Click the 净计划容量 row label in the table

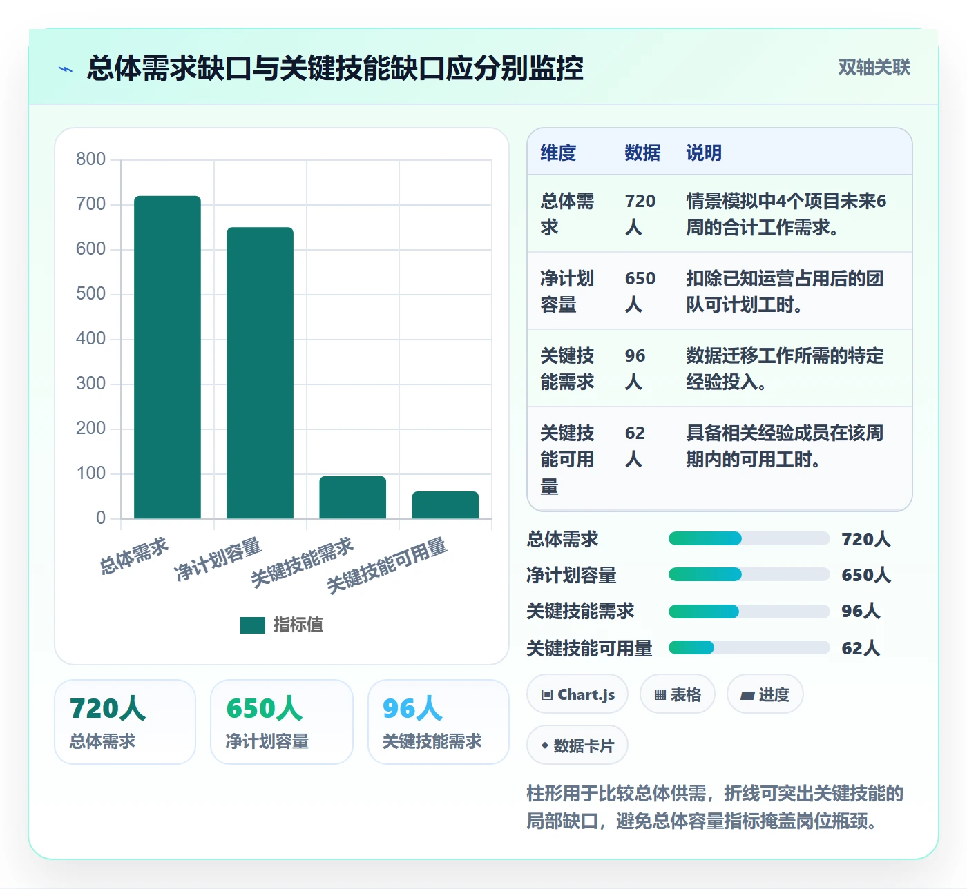567,291
